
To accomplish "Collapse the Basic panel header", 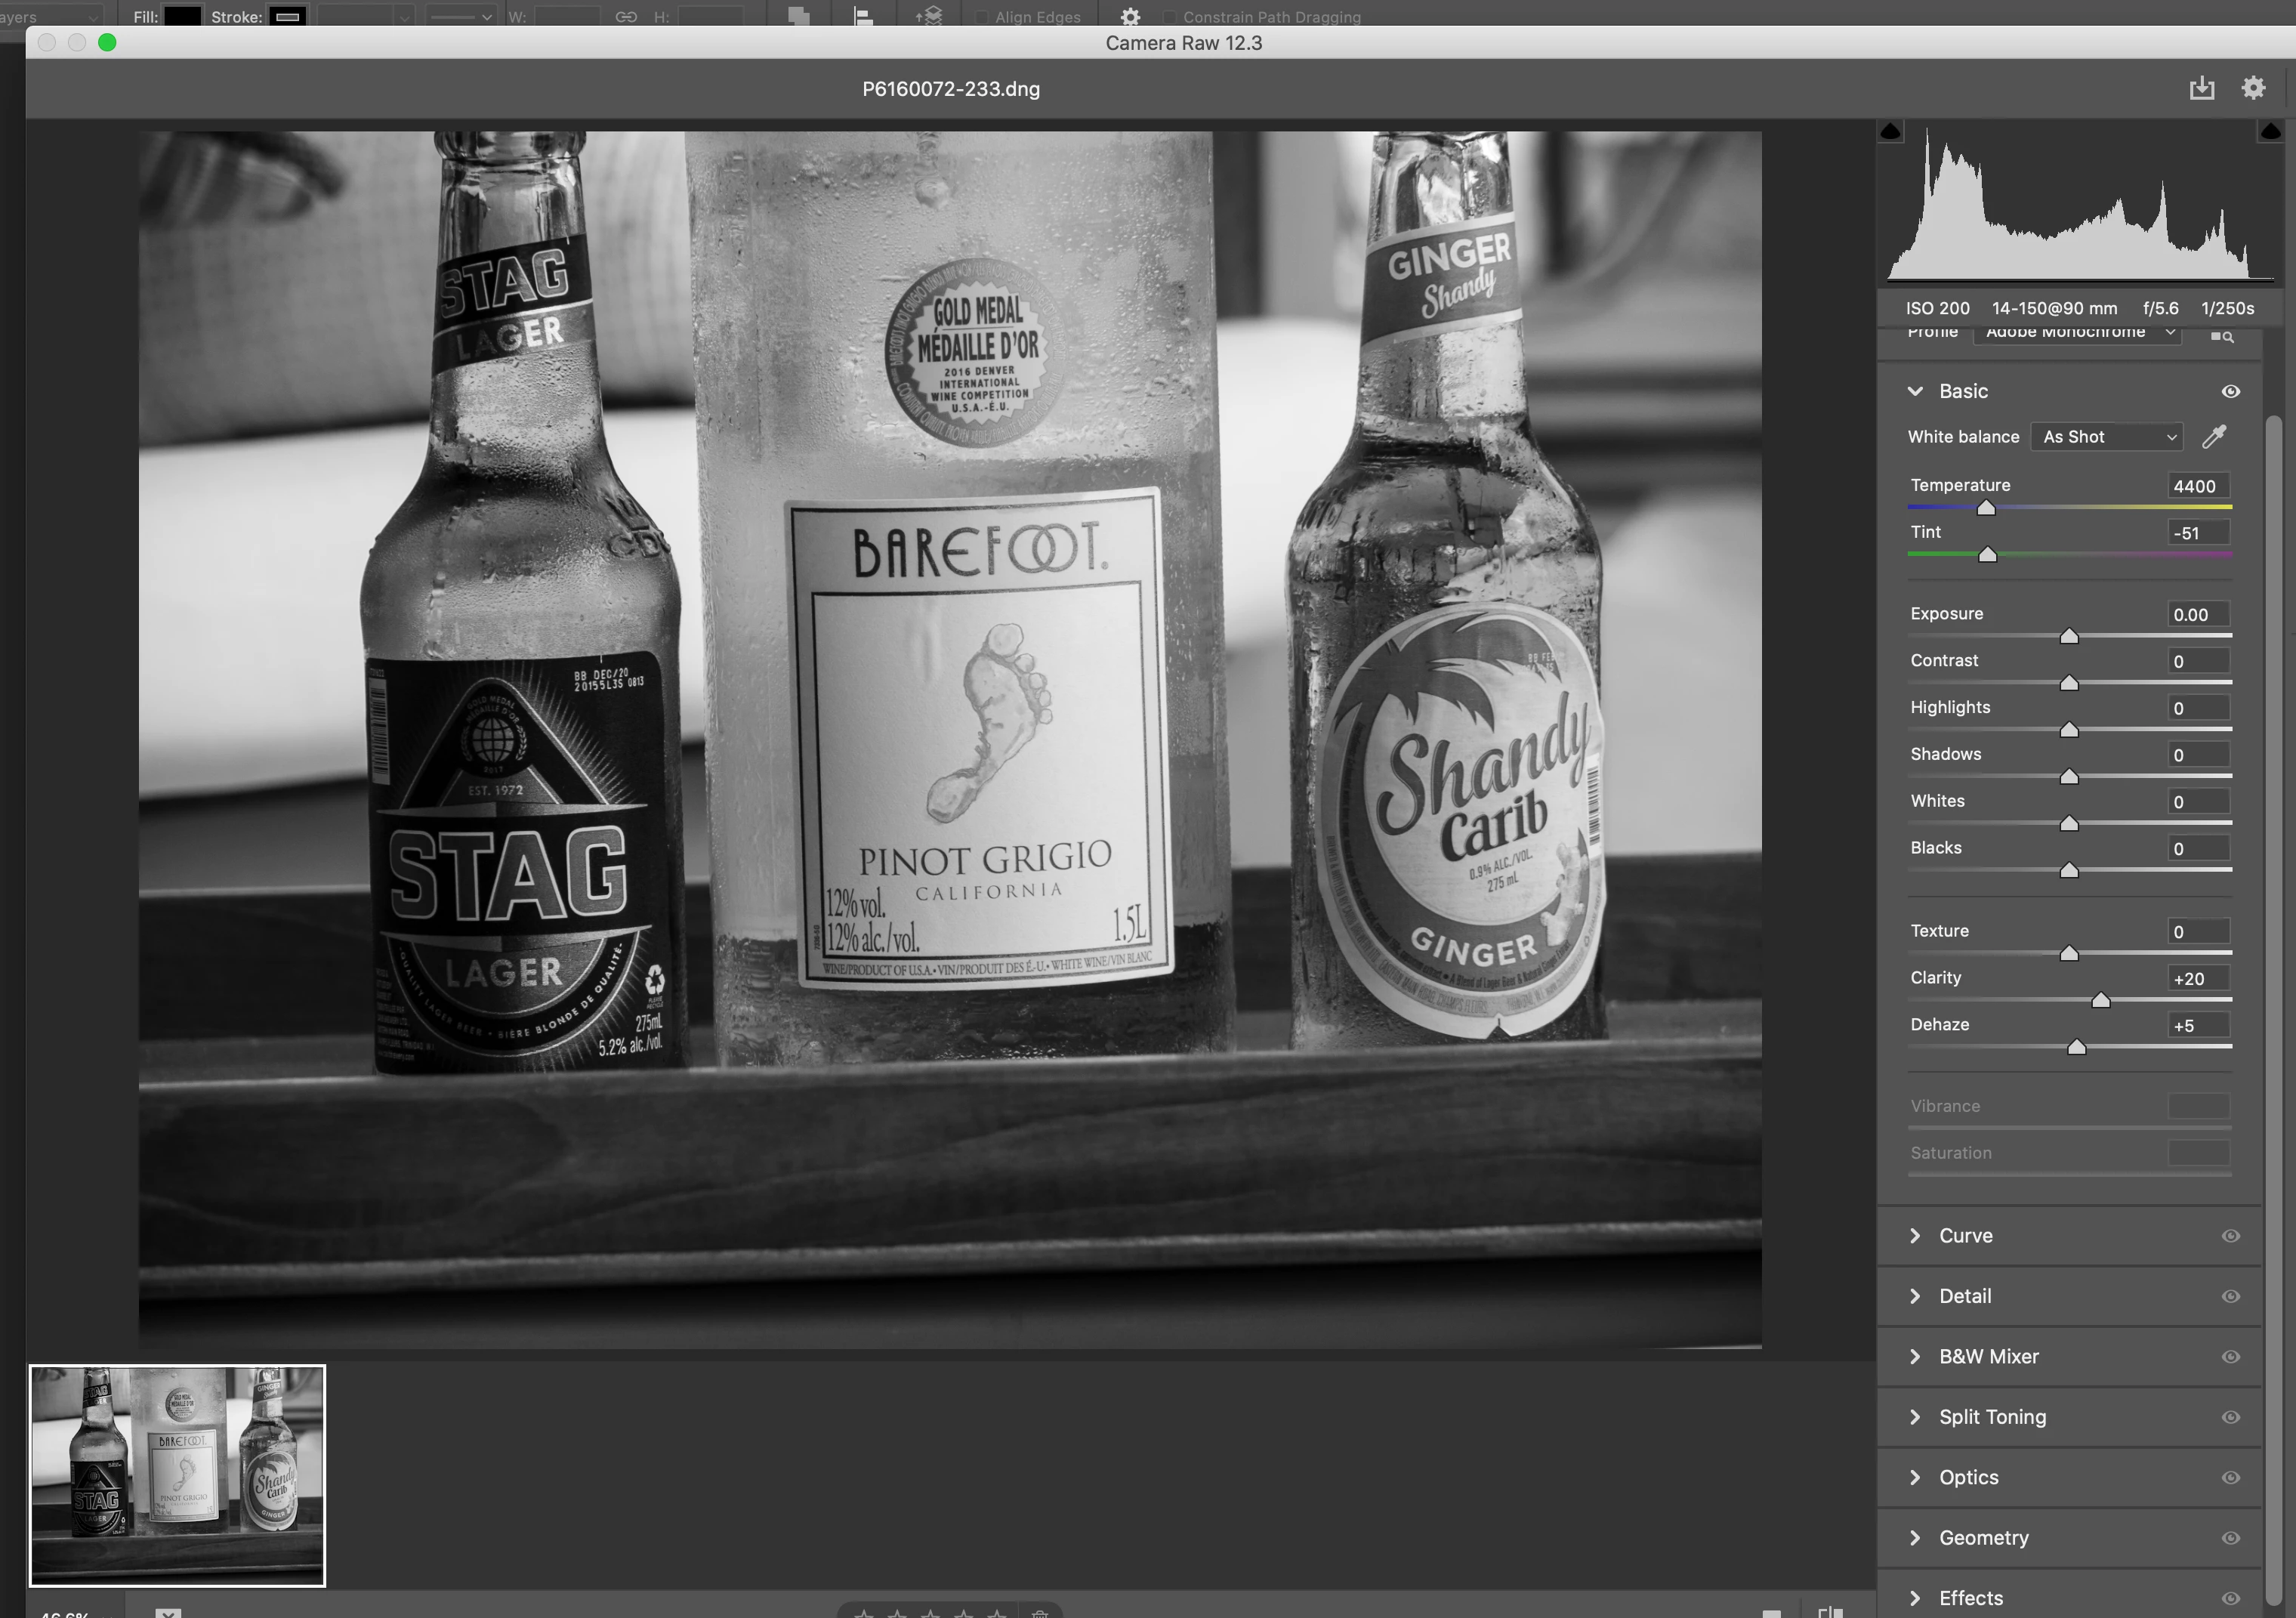I will click(x=1963, y=391).
